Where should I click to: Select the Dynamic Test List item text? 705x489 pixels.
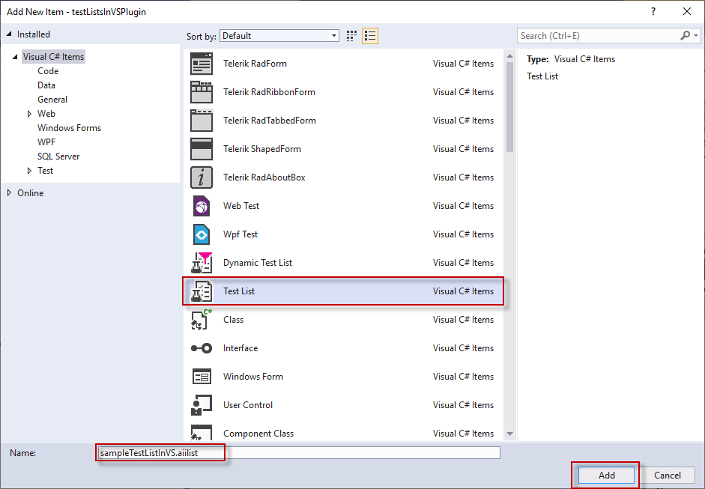tap(258, 263)
